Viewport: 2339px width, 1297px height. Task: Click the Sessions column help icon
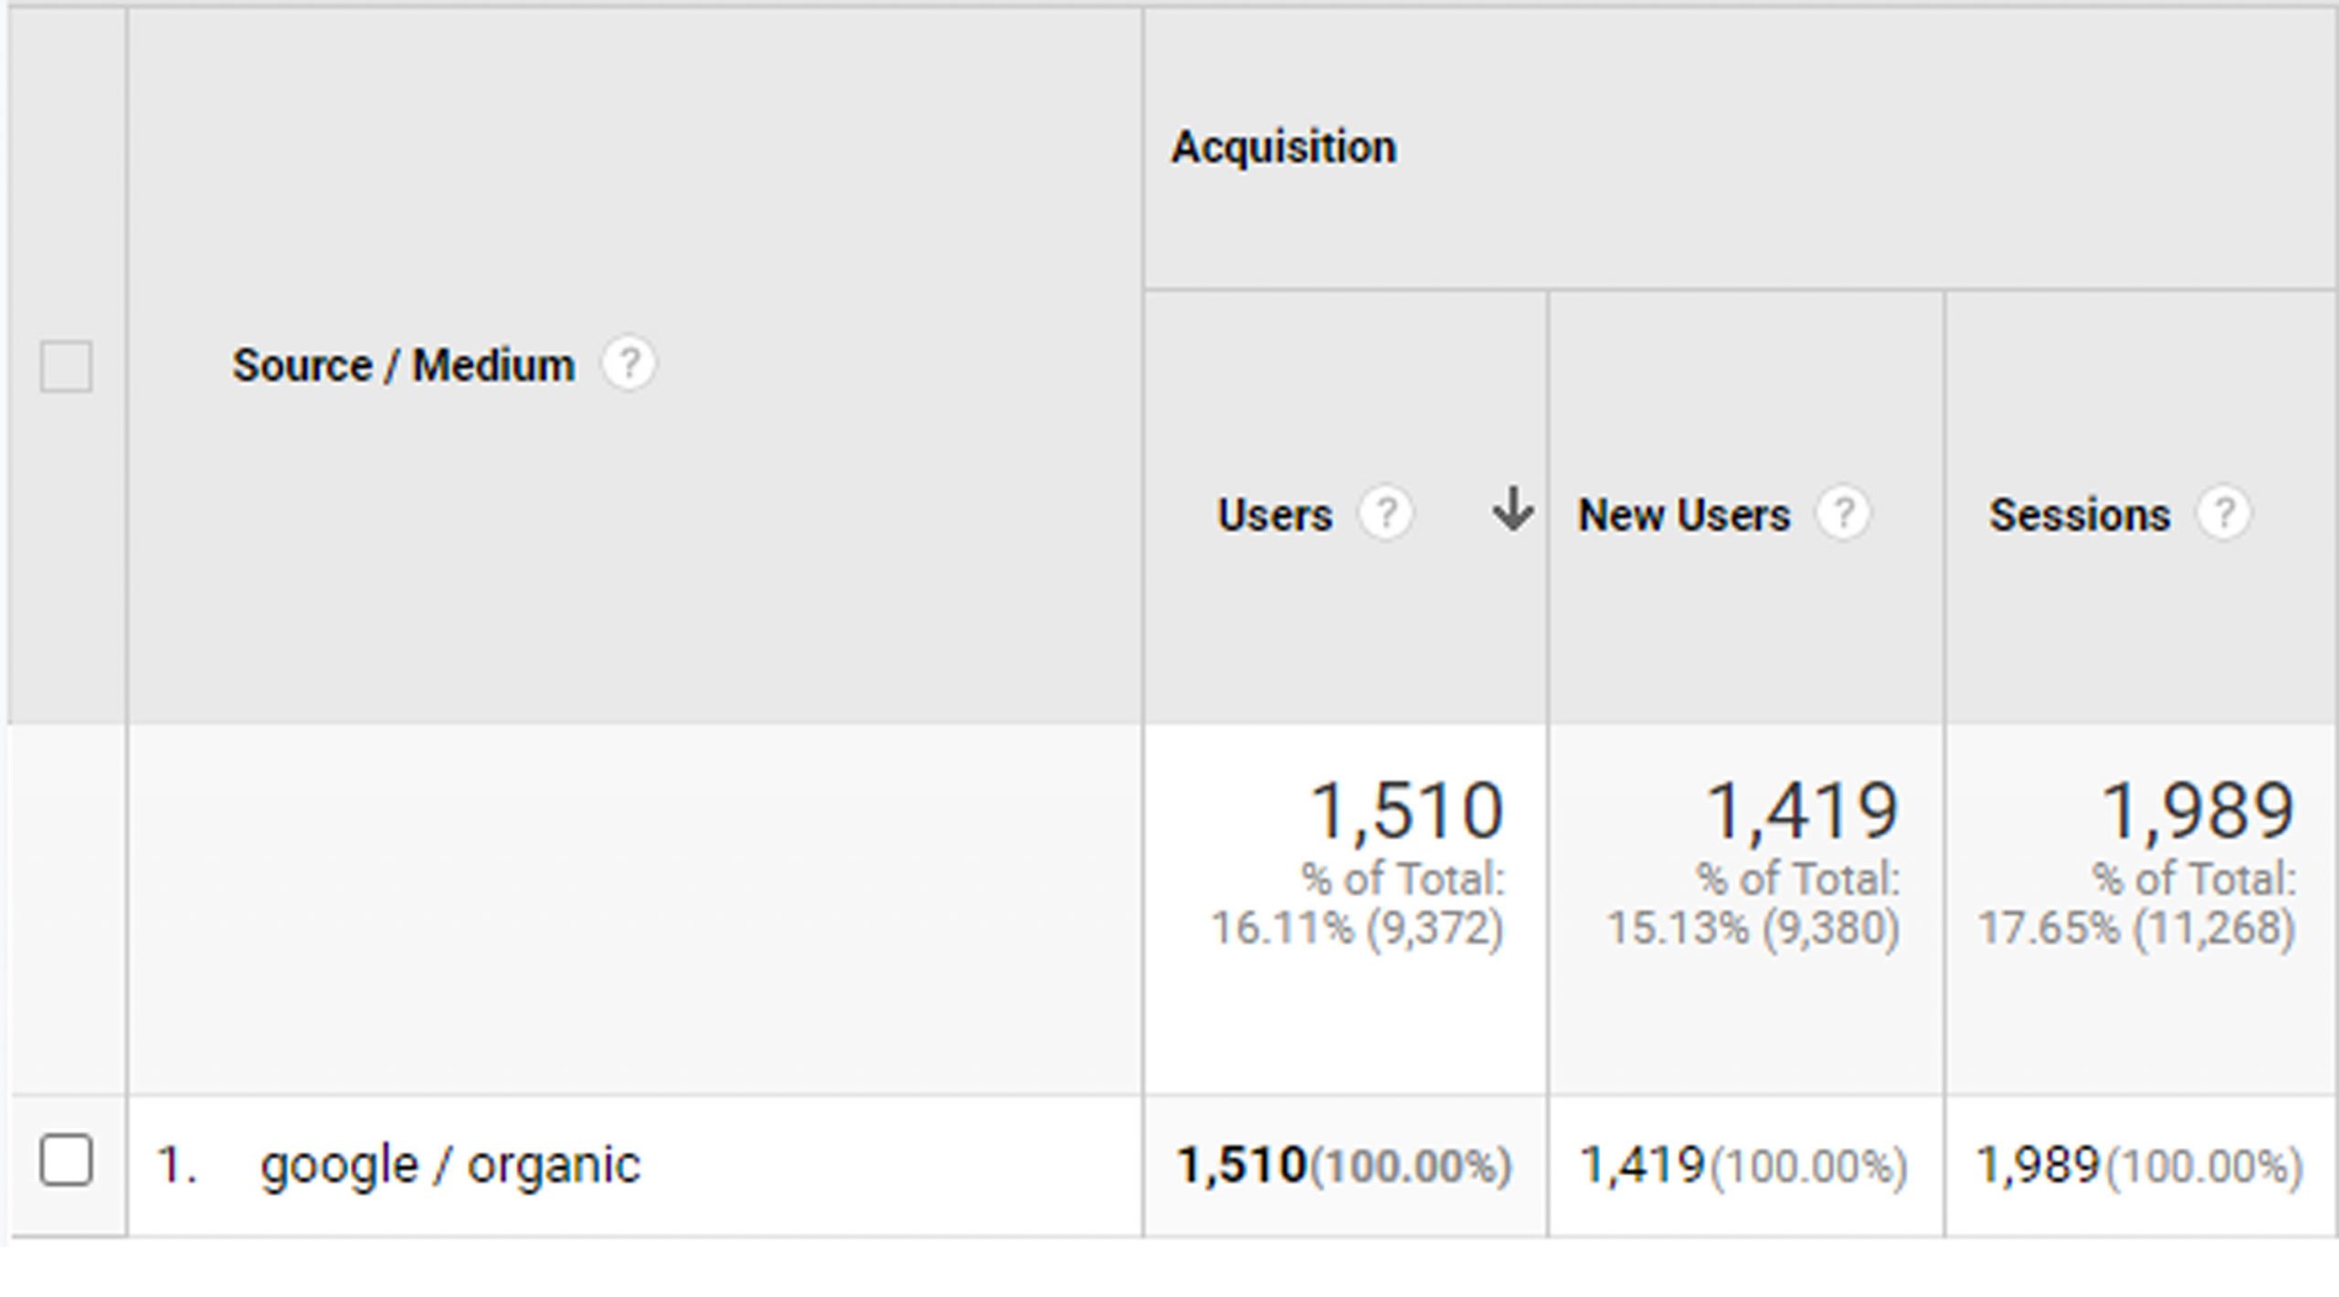(2224, 513)
